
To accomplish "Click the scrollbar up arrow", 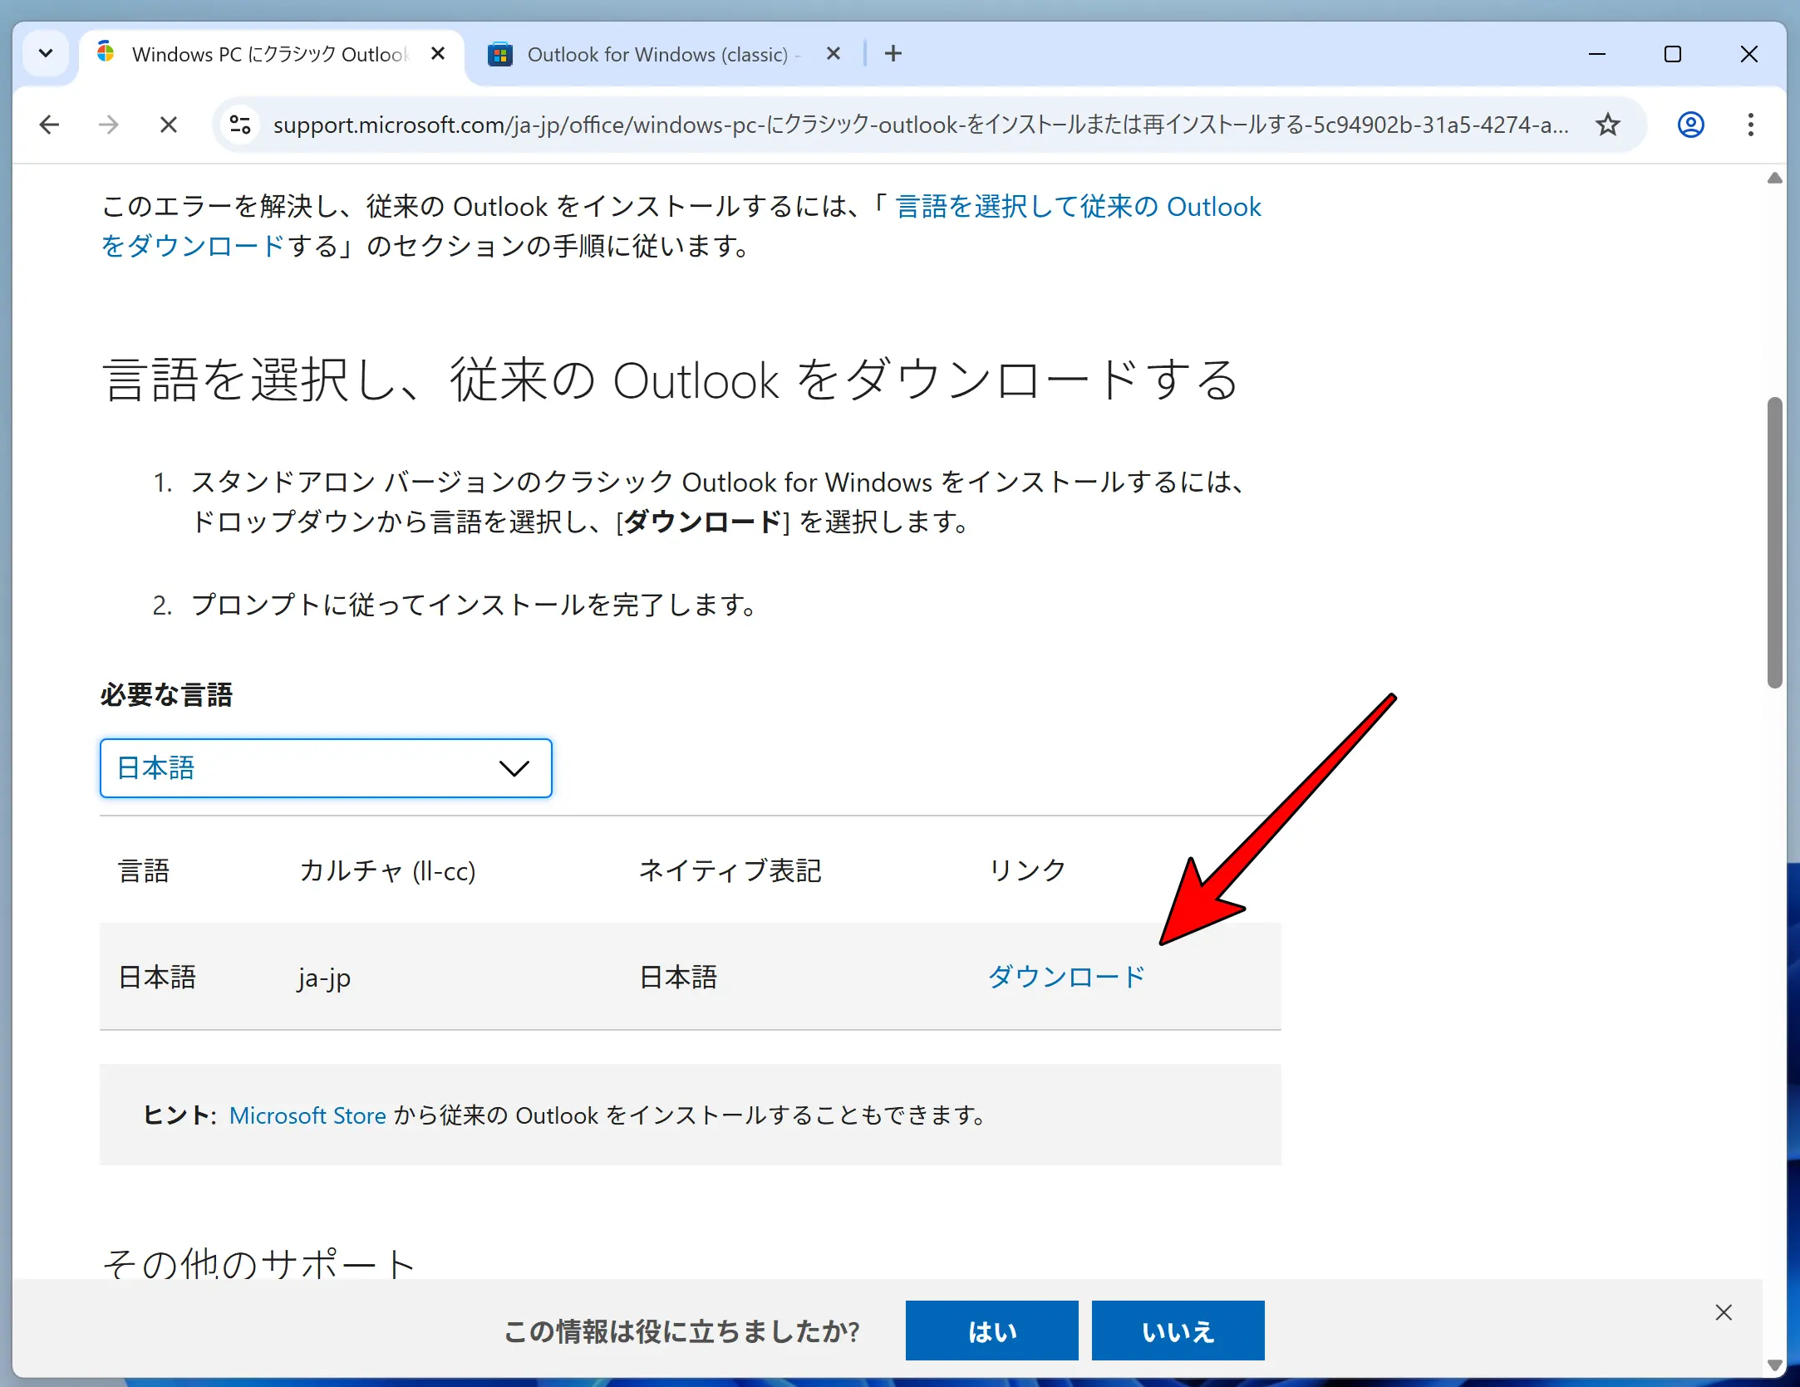I will click(1775, 178).
